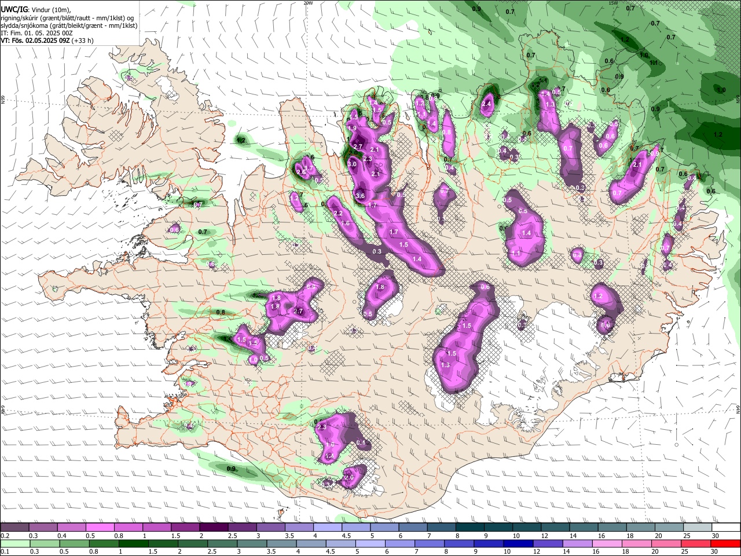Click the "VT: Fös. 02.05.2025 09Z" valid time
Screen dimensions: 741x556
coord(35,41)
